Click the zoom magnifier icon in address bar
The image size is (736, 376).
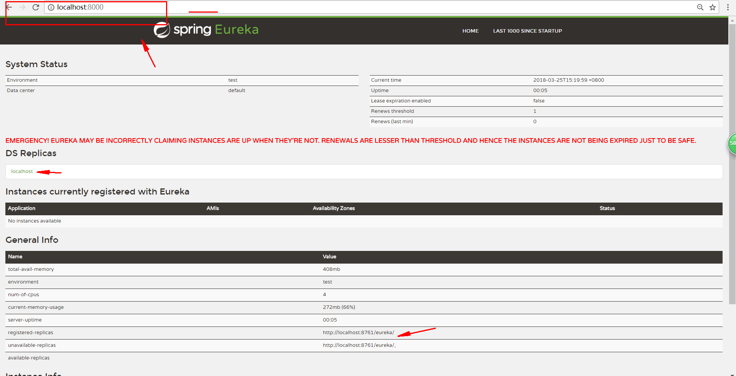click(700, 7)
